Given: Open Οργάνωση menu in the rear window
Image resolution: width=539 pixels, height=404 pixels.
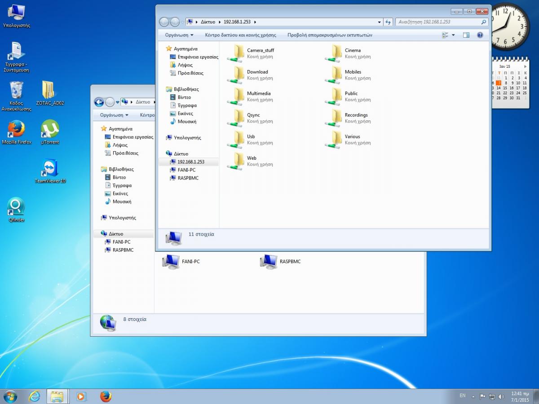Looking at the screenshot, I should 114,115.
